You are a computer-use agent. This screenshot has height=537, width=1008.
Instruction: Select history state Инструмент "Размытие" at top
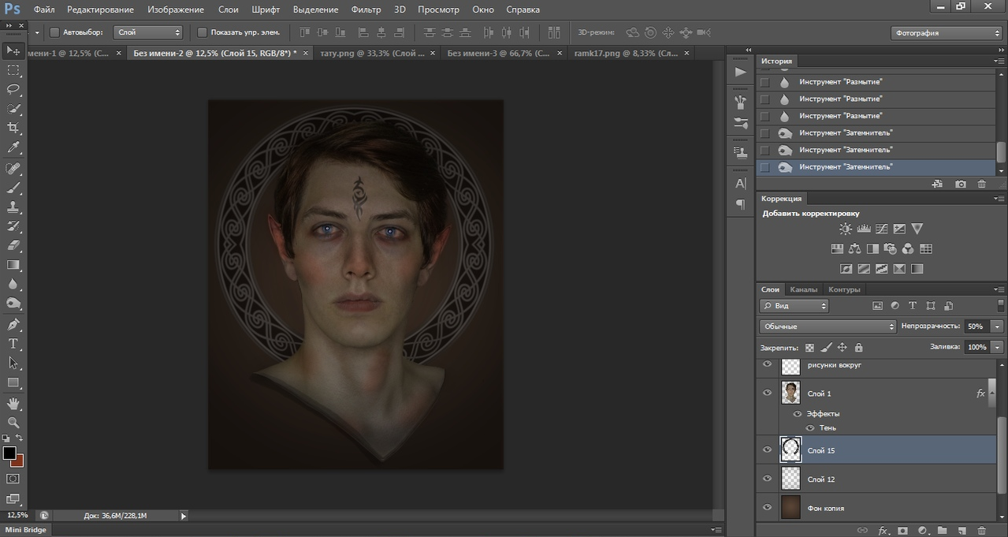pyautogui.click(x=840, y=82)
